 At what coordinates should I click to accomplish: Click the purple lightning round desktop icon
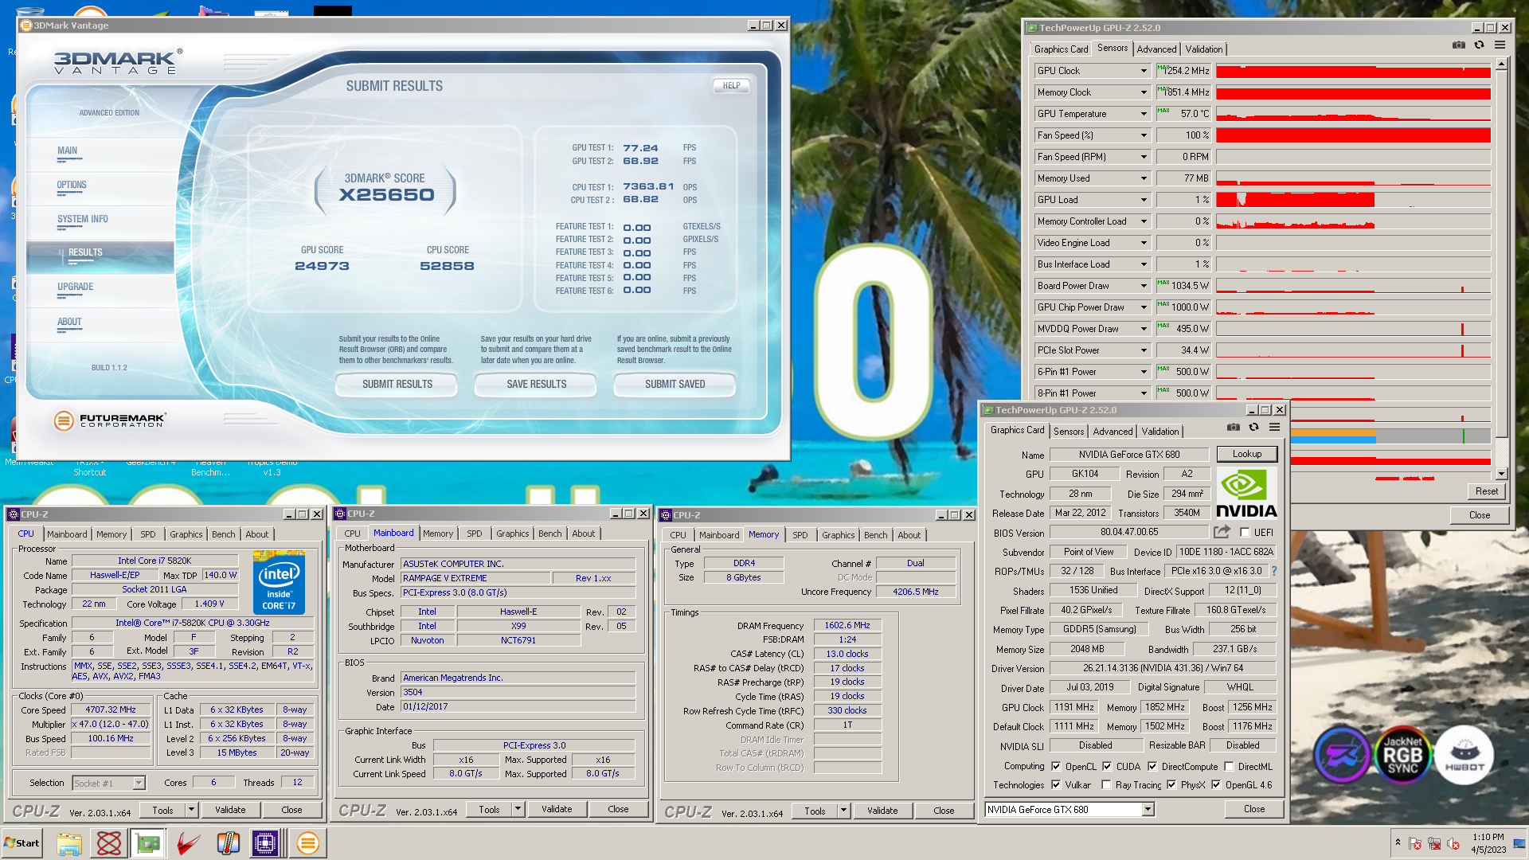point(1342,754)
